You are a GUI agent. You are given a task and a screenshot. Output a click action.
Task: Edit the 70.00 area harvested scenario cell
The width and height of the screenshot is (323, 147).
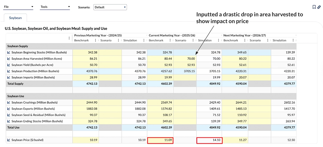185,59
